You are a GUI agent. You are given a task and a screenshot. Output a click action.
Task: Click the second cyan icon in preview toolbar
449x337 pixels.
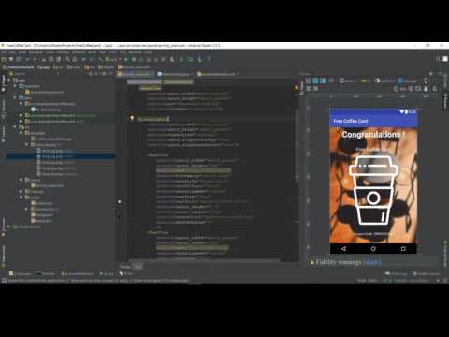click(323, 81)
